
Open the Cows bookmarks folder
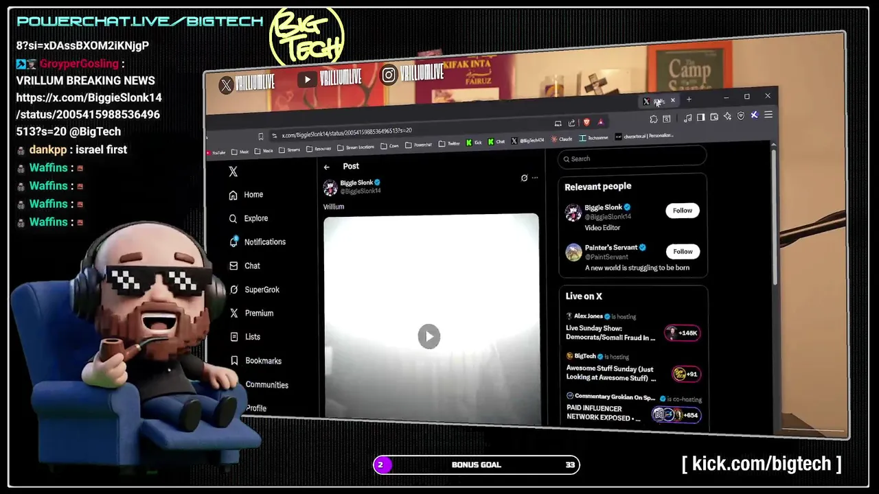point(390,146)
